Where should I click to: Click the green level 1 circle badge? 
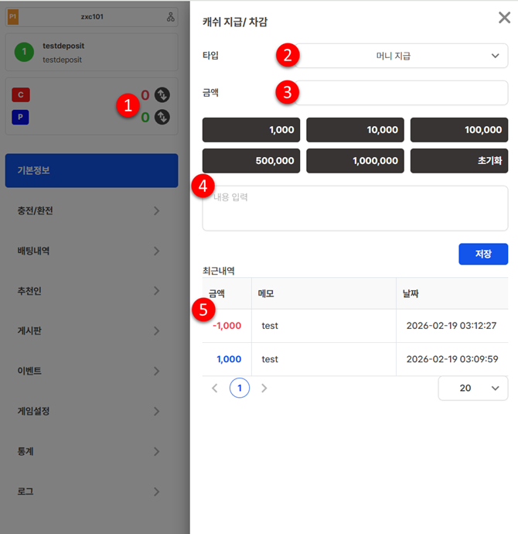pos(24,53)
